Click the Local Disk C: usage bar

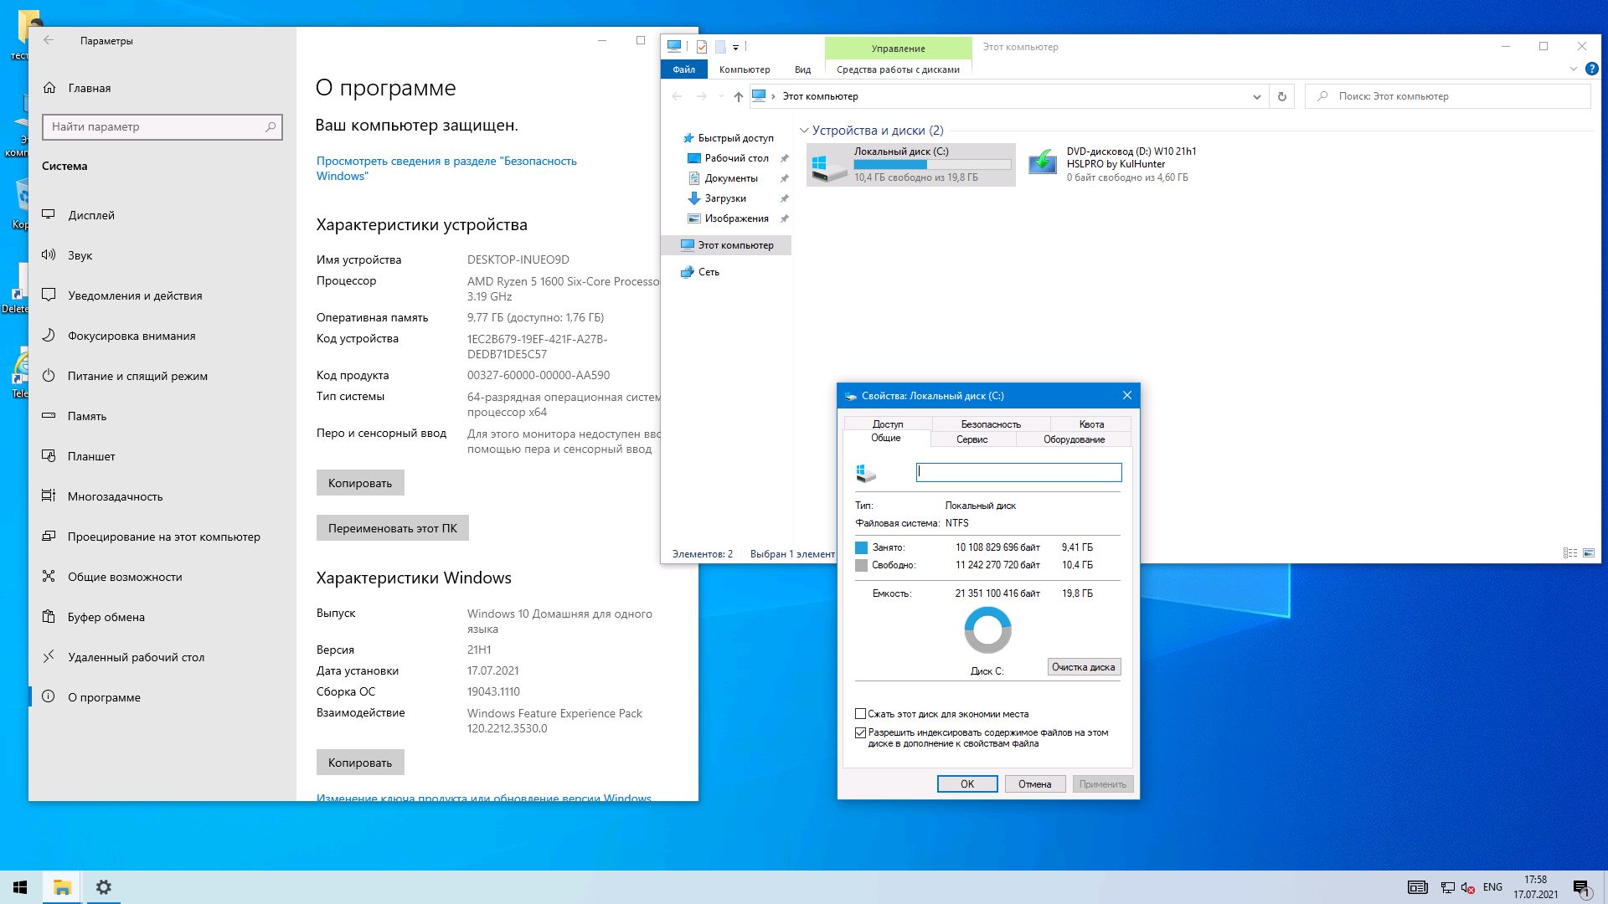tap(931, 164)
